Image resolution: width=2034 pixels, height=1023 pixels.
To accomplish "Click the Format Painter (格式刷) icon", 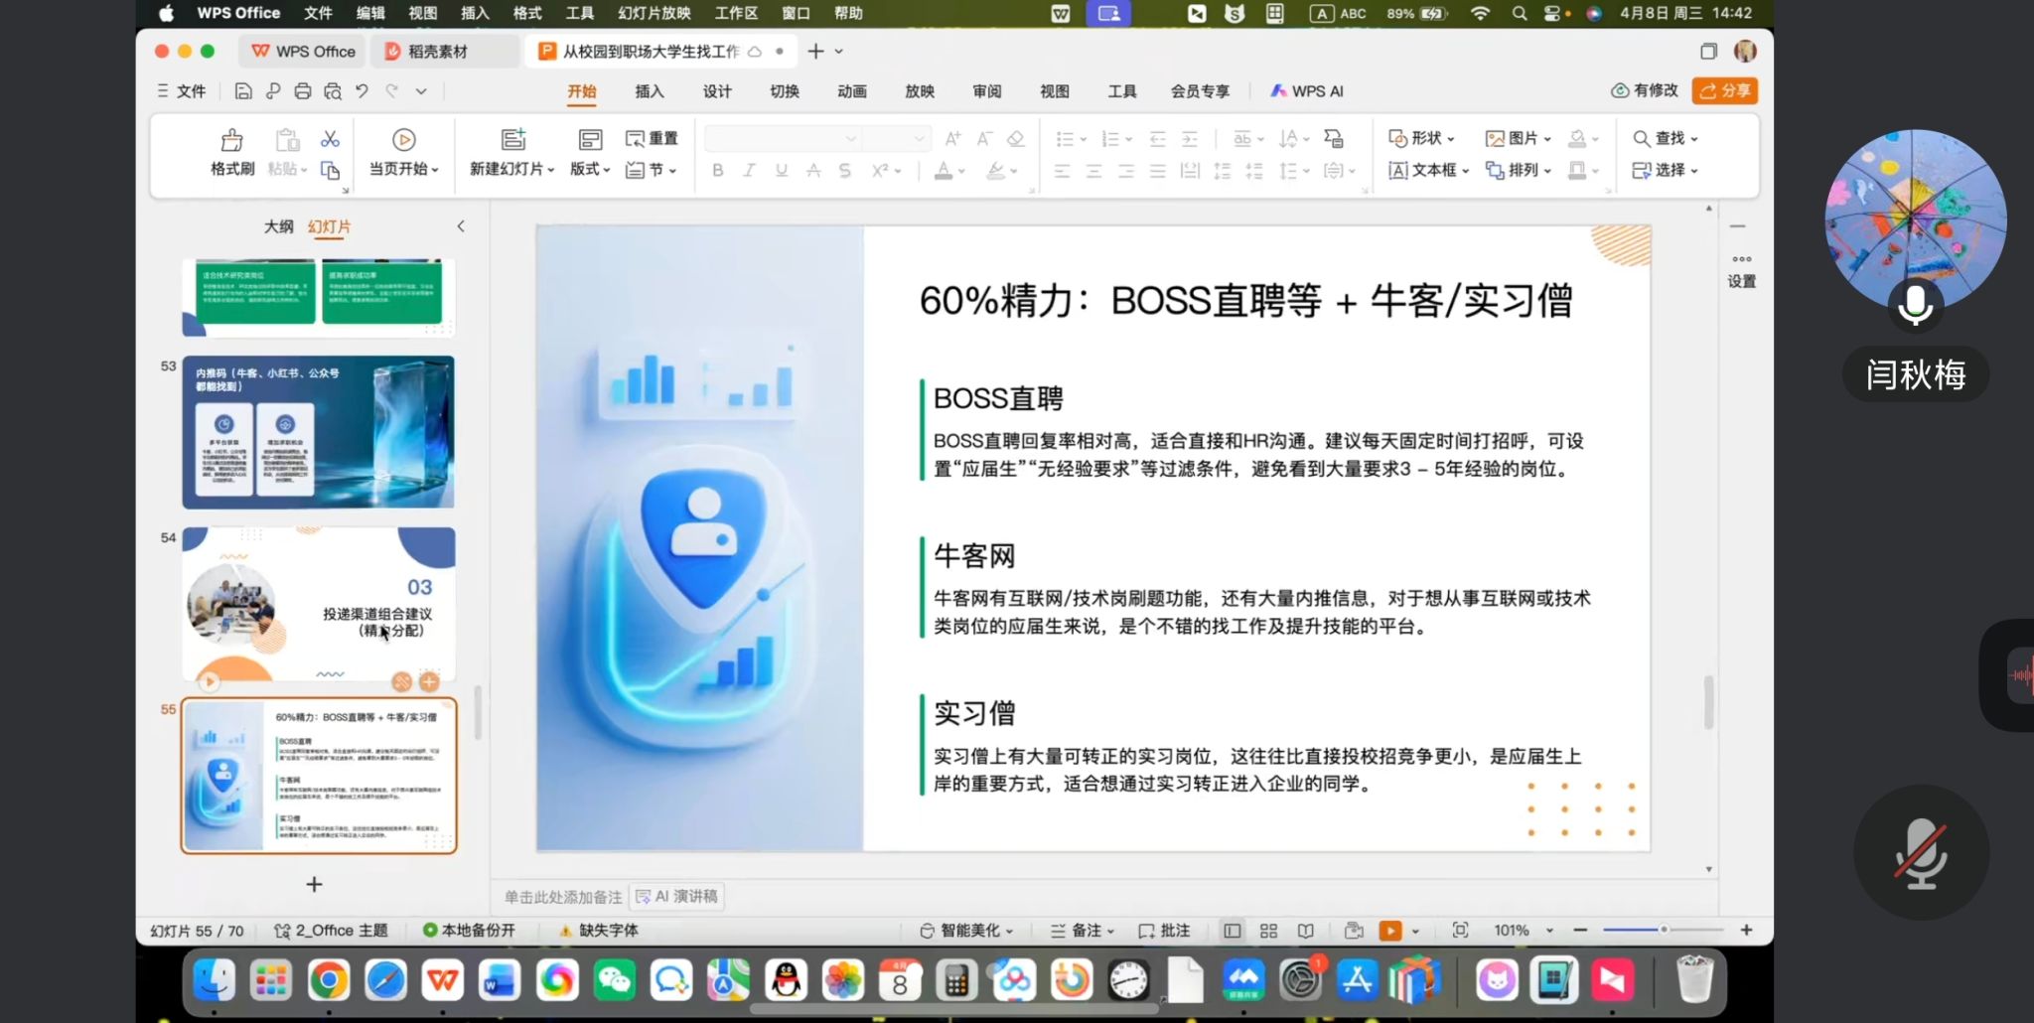I will coord(231,140).
